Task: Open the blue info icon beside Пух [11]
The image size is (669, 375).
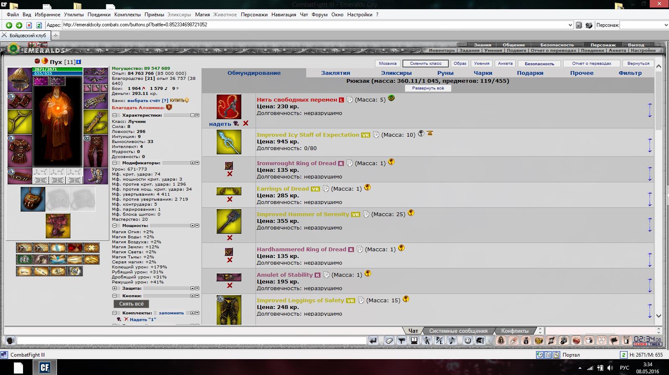Action: 79,62
